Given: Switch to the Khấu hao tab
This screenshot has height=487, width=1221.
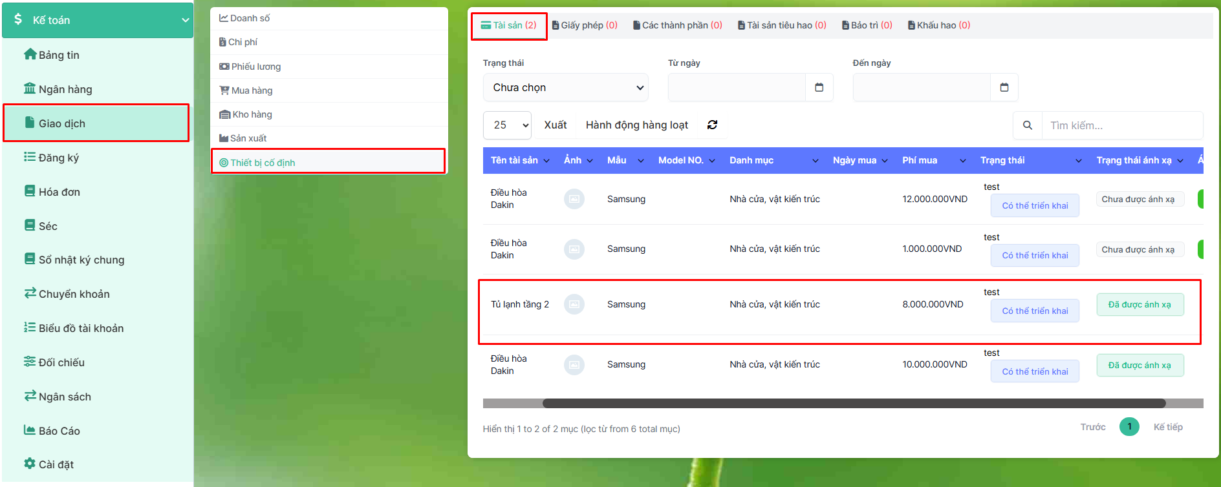Looking at the screenshot, I should [x=939, y=25].
